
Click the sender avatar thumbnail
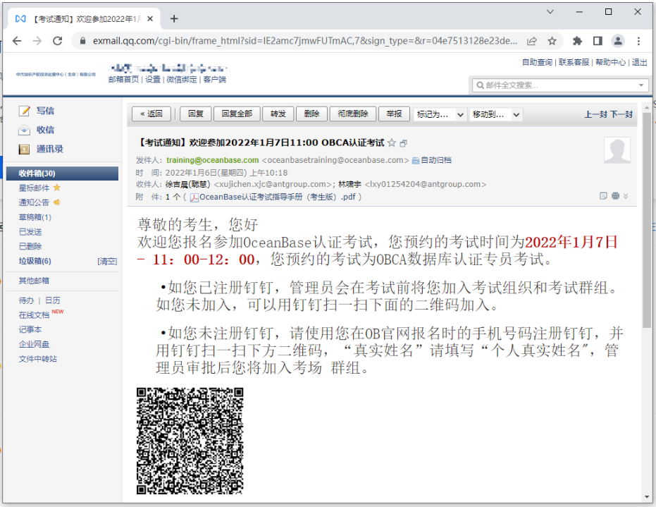coord(617,150)
